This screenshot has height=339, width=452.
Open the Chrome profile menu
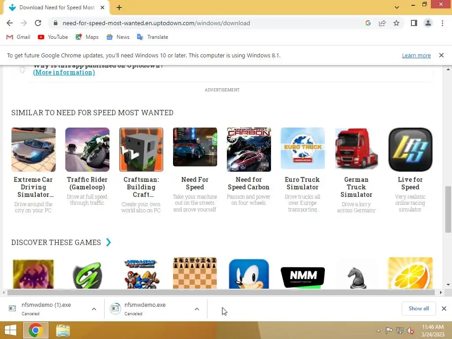pos(428,23)
